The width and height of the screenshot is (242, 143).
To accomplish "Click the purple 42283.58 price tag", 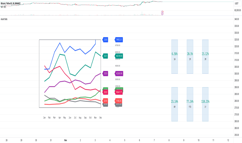I will 119,73.
